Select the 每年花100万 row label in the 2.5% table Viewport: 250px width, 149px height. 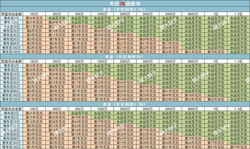pos(11,143)
